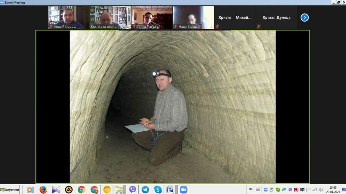The height and width of the screenshot is (194, 346).
Task: Open the first Google Chrome taskbar icon
Action: (81, 190)
